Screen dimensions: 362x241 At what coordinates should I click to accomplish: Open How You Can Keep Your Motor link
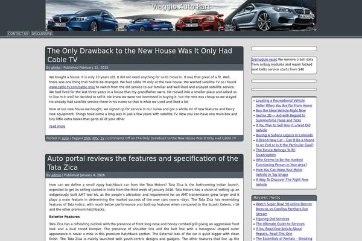(x=279, y=172)
